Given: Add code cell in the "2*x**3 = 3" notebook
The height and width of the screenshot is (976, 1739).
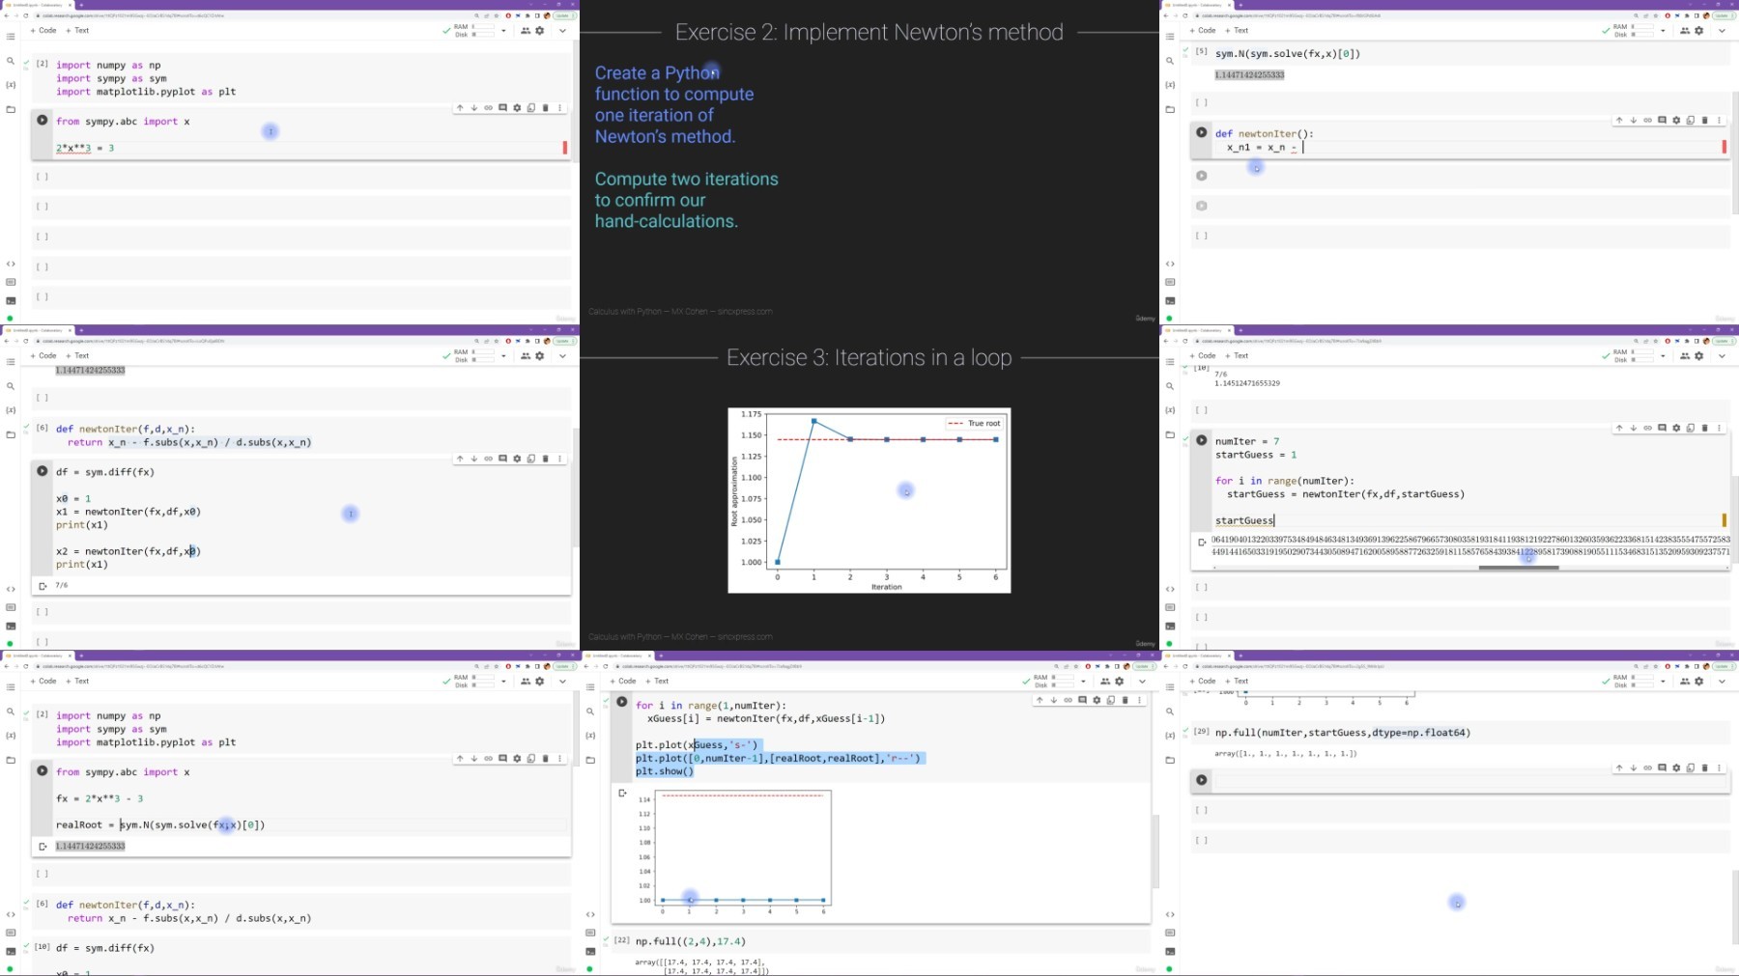Looking at the screenshot, I should point(43,31).
